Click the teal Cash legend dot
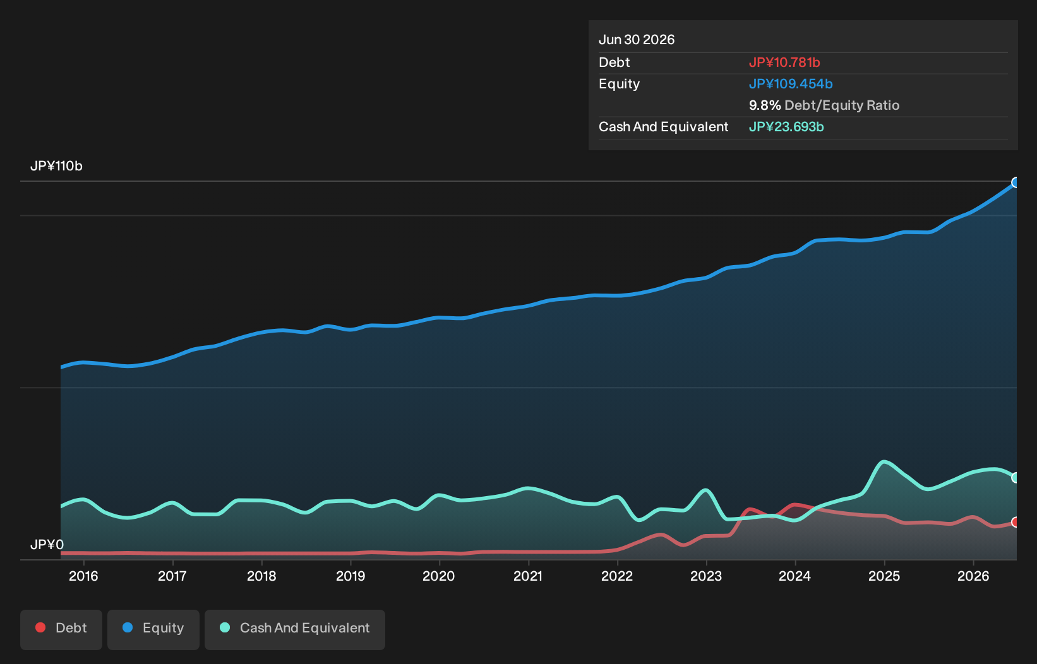 [x=225, y=627]
